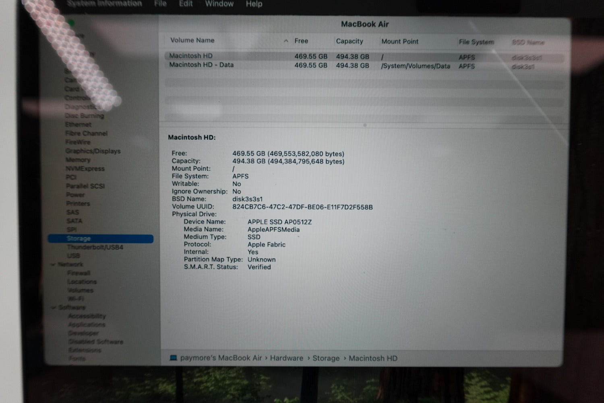Select Thunderbolt/USB4 in the sidebar

(x=95, y=247)
